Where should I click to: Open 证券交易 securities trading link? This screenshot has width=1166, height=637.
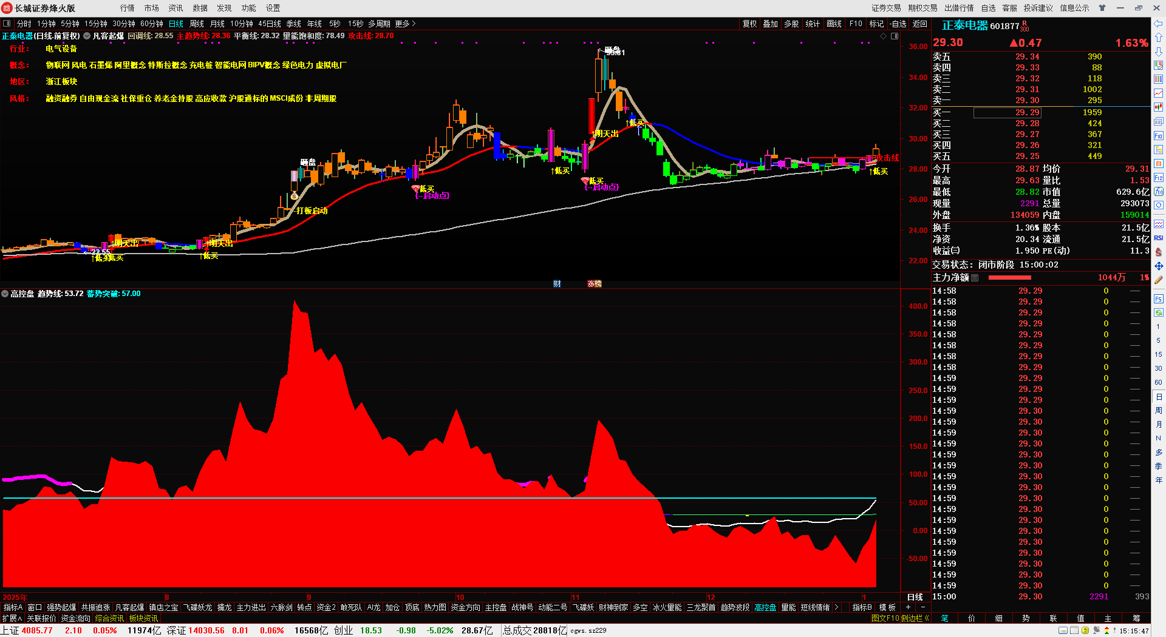[x=887, y=8]
